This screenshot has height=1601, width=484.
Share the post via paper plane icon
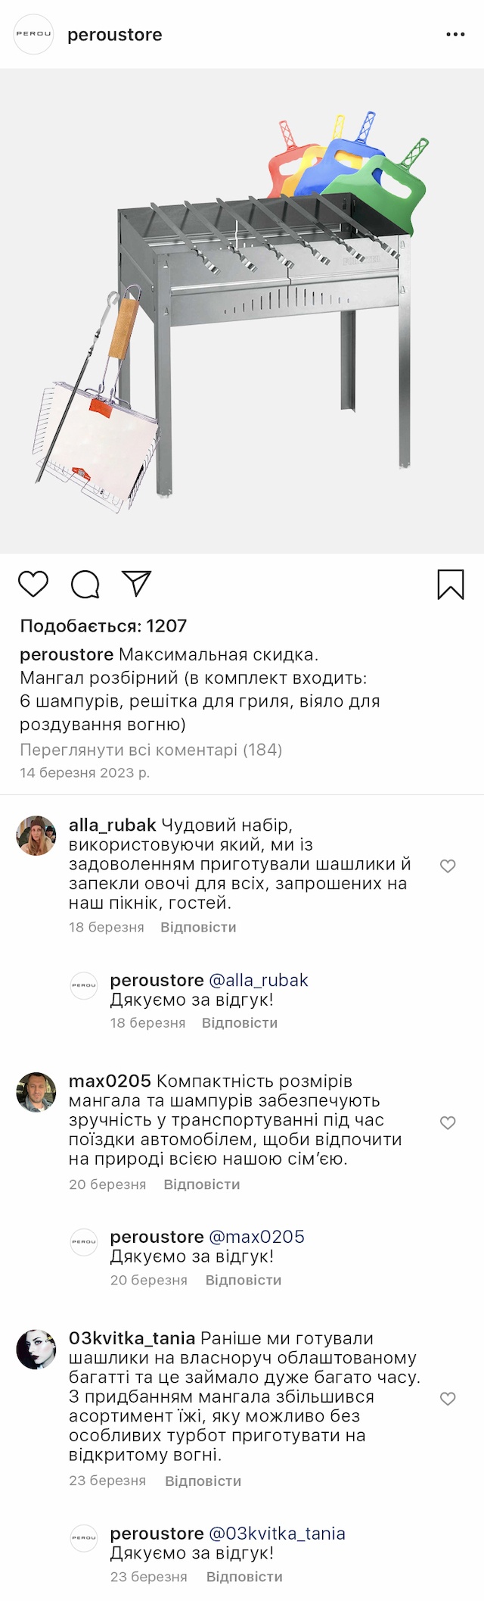pos(137,583)
